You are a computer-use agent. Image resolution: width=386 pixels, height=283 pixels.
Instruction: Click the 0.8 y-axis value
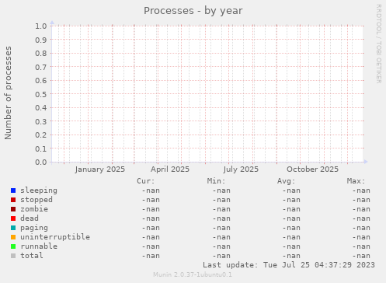[41, 54]
